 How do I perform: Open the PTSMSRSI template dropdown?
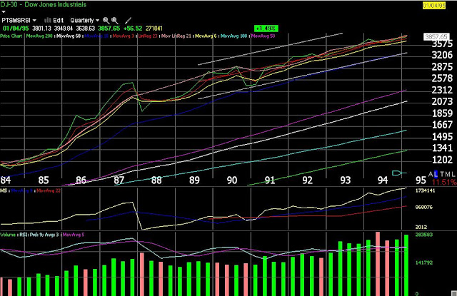(x=19, y=21)
